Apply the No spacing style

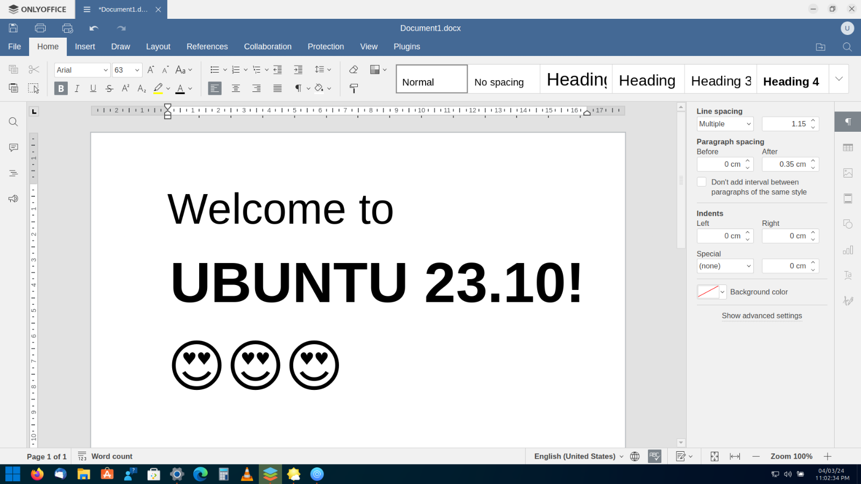point(504,79)
